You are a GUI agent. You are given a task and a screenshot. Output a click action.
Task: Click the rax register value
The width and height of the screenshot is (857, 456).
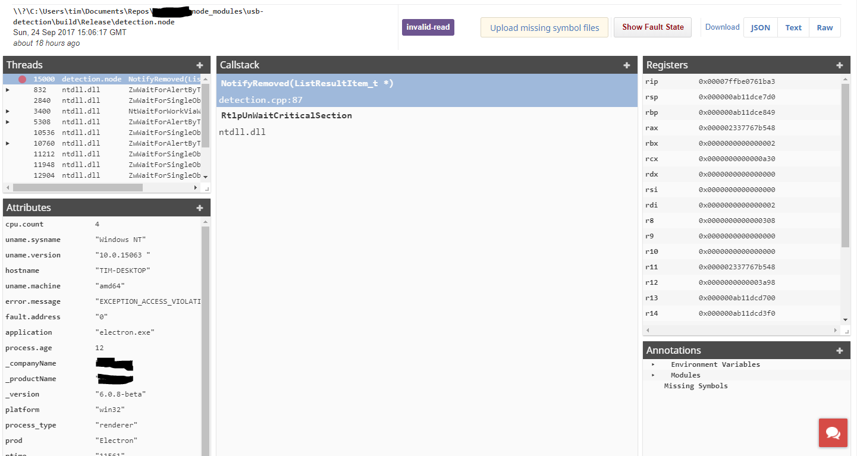(x=737, y=128)
